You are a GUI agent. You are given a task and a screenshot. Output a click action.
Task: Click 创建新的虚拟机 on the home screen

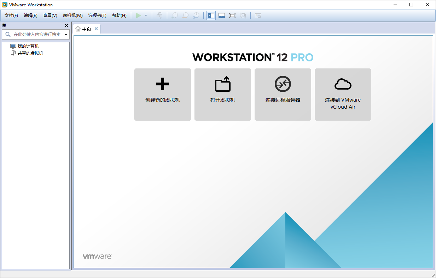pyautogui.click(x=162, y=94)
